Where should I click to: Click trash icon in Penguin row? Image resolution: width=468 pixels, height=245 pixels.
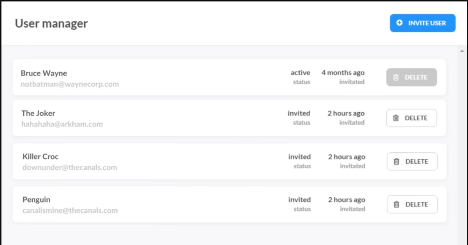pyautogui.click(x=397, y=205)
